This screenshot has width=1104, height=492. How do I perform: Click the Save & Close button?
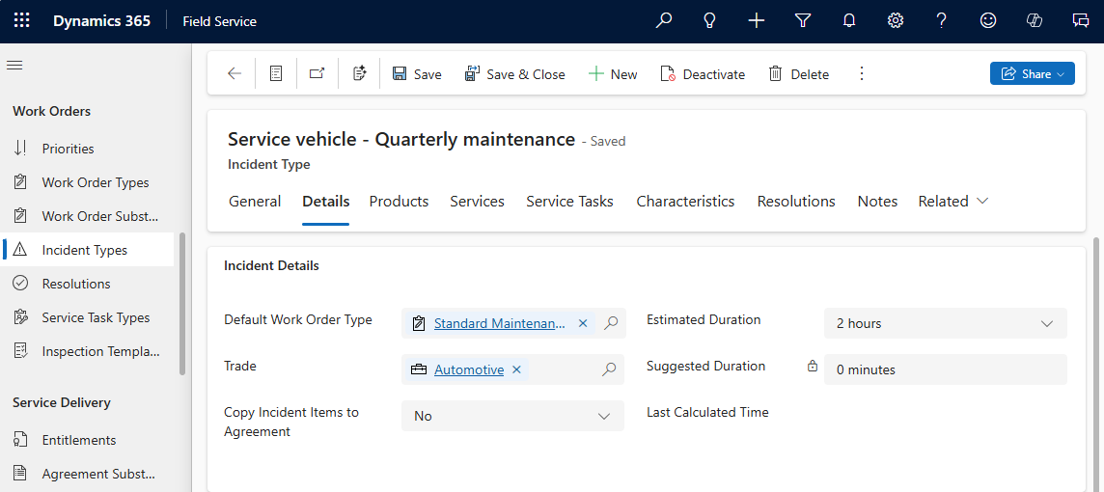click(x=514, y=74)
